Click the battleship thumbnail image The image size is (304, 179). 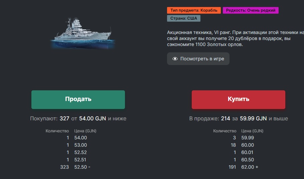point(83,33)
